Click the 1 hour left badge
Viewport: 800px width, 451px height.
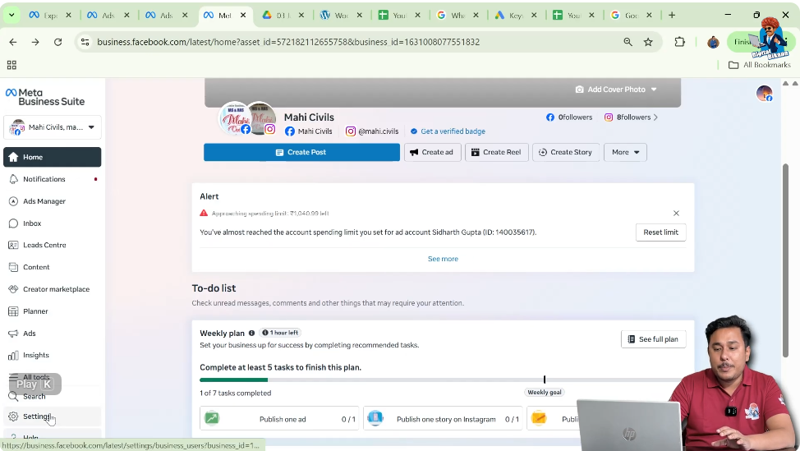[x=280, y=333]
